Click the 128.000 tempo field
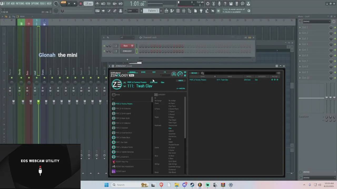The image size is (337, 189). pyautogui.click(x=88, y=4)
